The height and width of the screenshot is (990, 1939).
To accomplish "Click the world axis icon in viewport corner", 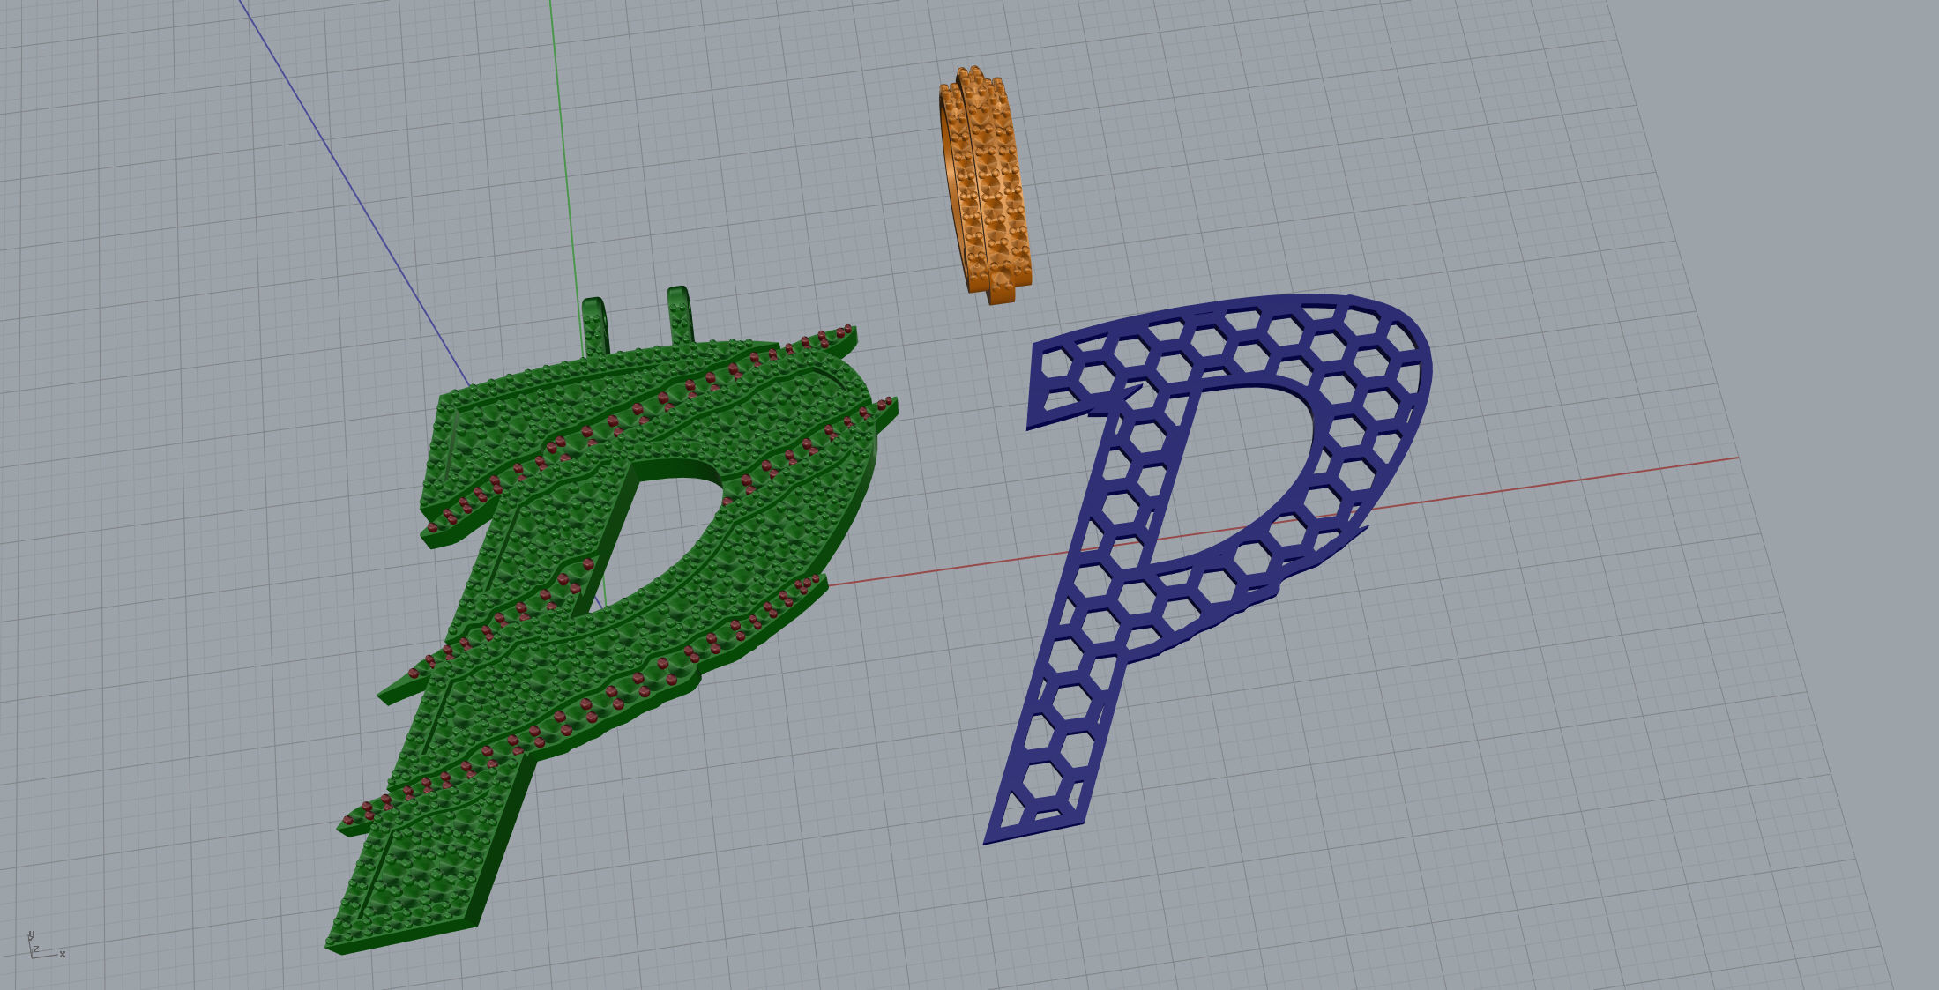I will click(44, 945).
